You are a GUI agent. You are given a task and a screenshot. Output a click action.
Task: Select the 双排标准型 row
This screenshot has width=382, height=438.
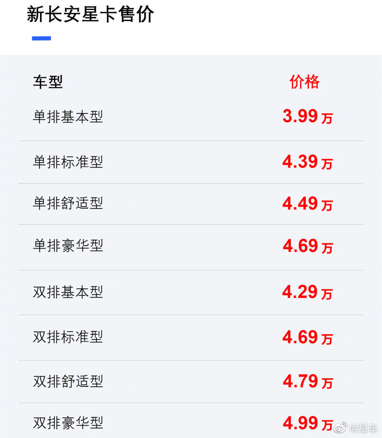[191, 338]
